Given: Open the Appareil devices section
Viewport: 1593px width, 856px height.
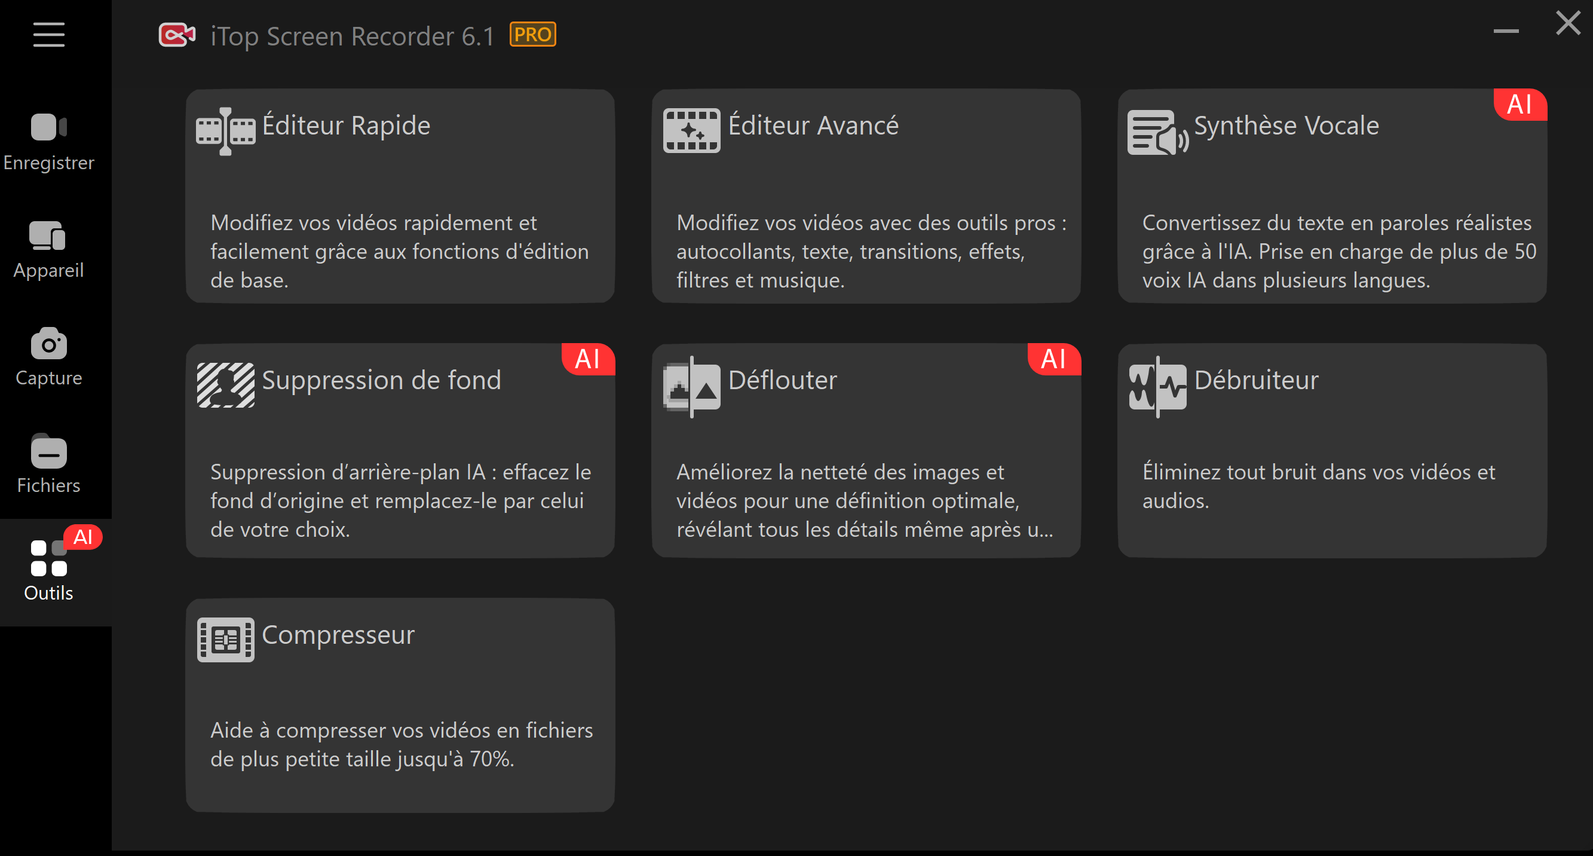Looking at the screenshot, I should pos(48,236).
